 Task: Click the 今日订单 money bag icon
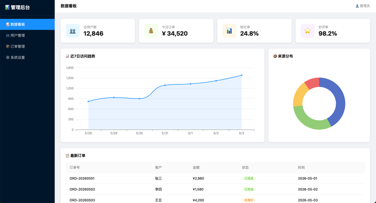(151, 31)
